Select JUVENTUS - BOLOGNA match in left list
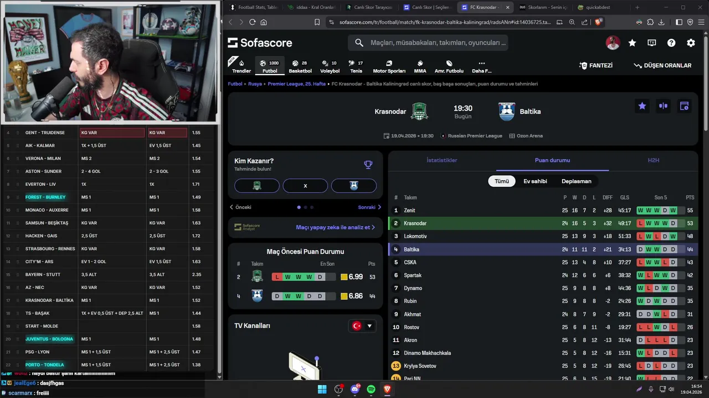Image resolution: width=709 pixels, height=398 pixels. [49, 339]
